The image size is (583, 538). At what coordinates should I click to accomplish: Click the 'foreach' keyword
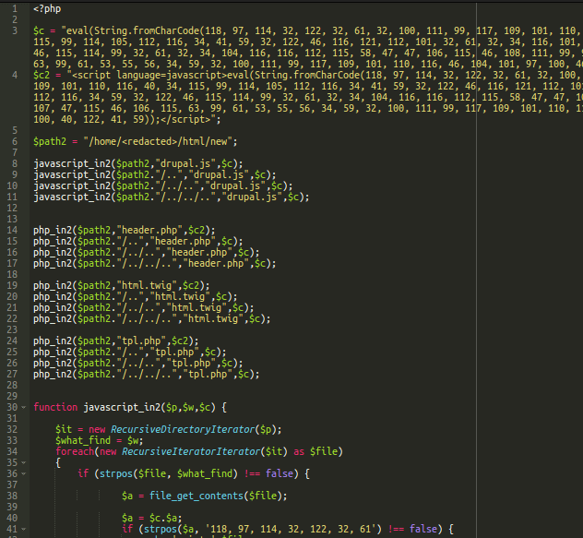pos(75,451)
